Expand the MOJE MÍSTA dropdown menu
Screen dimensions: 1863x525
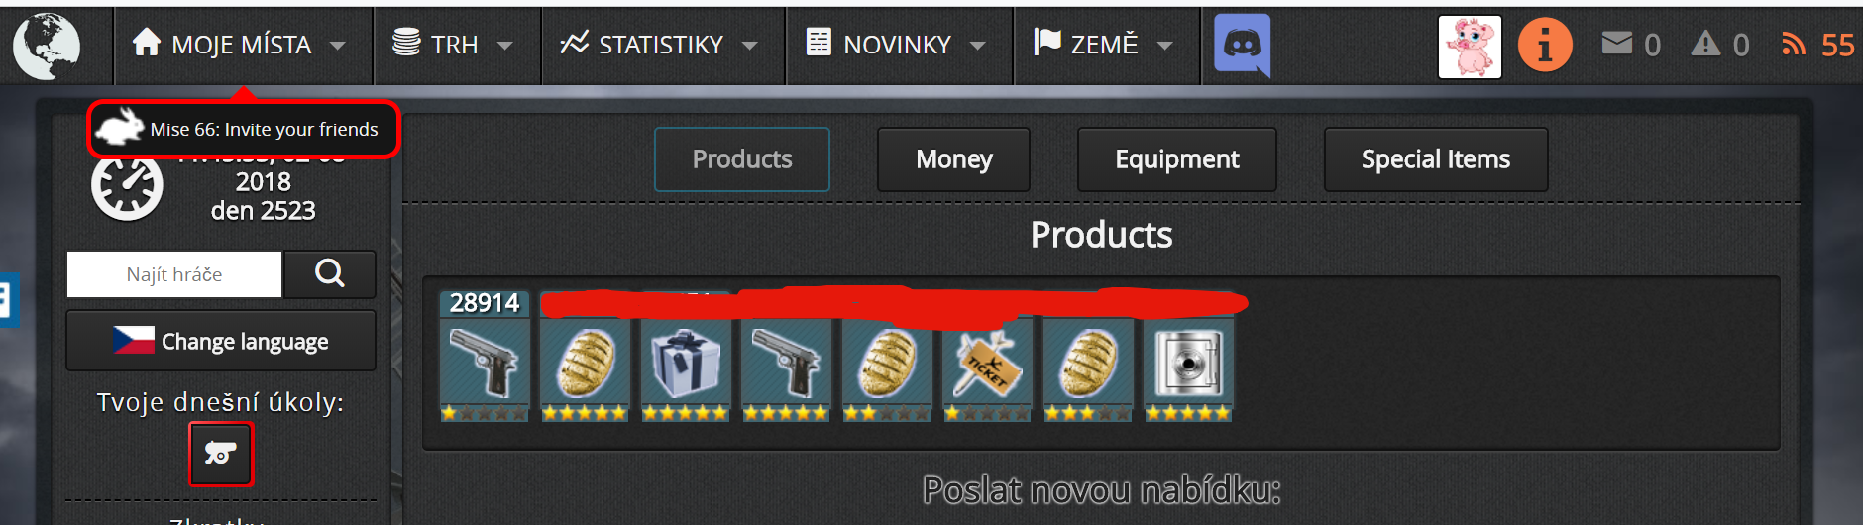(240, 45)
